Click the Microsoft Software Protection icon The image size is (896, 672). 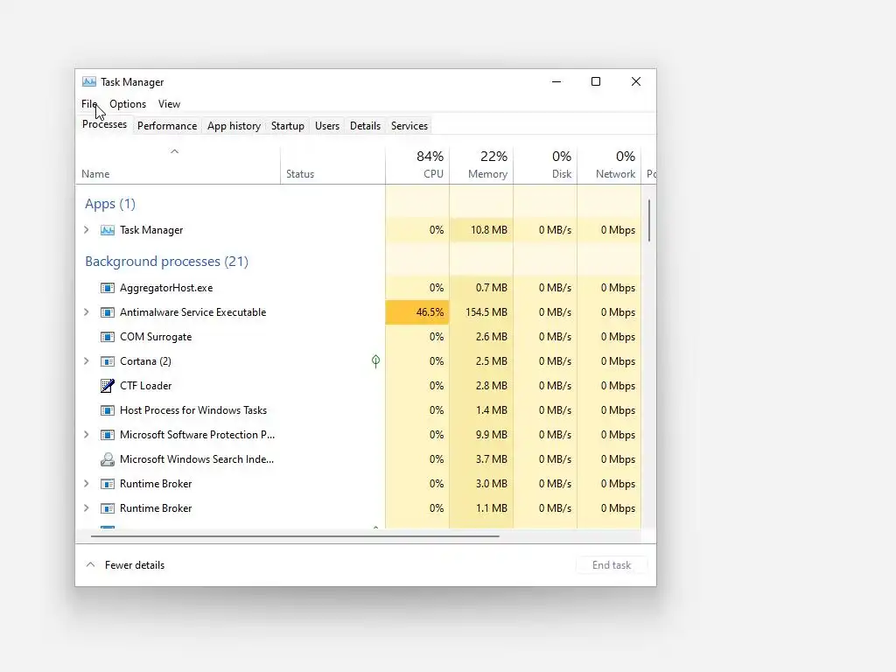(108, 435)
